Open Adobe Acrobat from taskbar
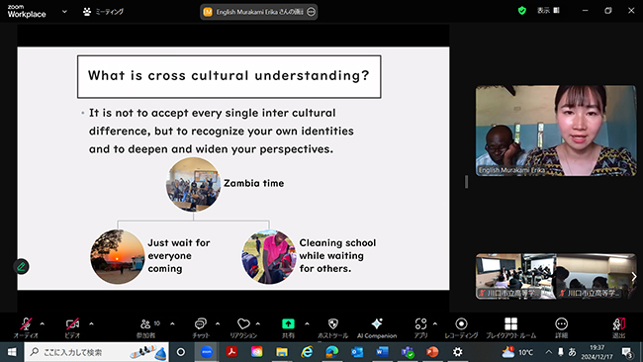Image resolution: width=643 pixels, height=362 pixels. [231, 352]
